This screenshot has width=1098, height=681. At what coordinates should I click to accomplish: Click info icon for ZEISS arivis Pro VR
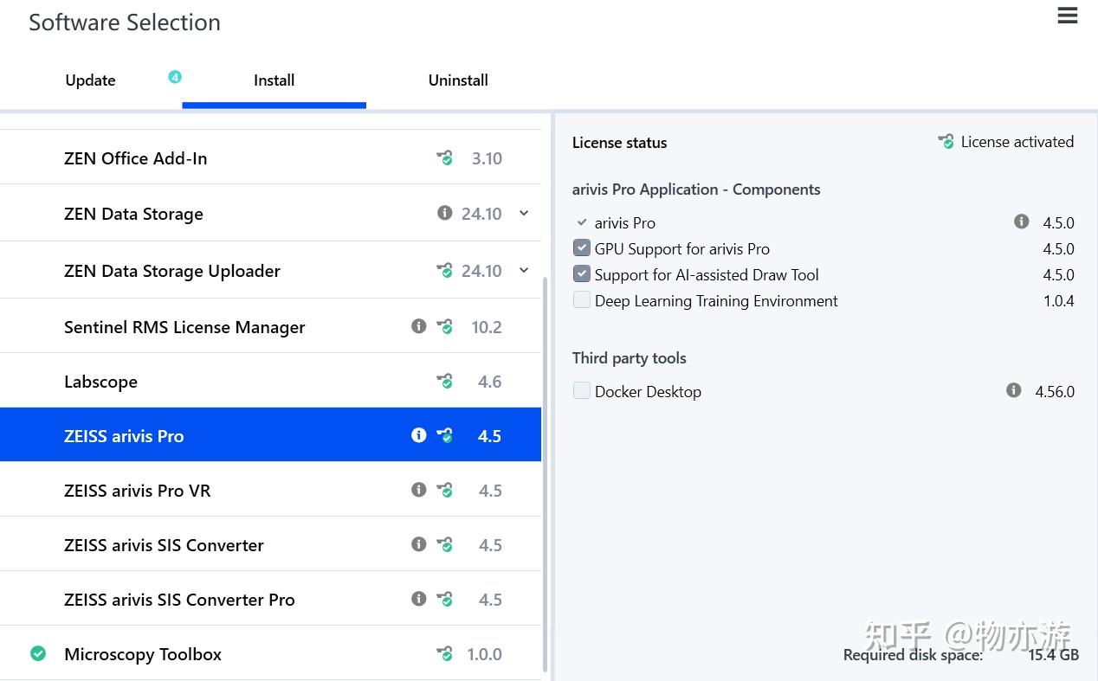(x=418, y=490)
